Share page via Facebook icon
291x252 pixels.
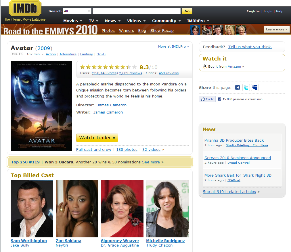click(x=237, y=87)
